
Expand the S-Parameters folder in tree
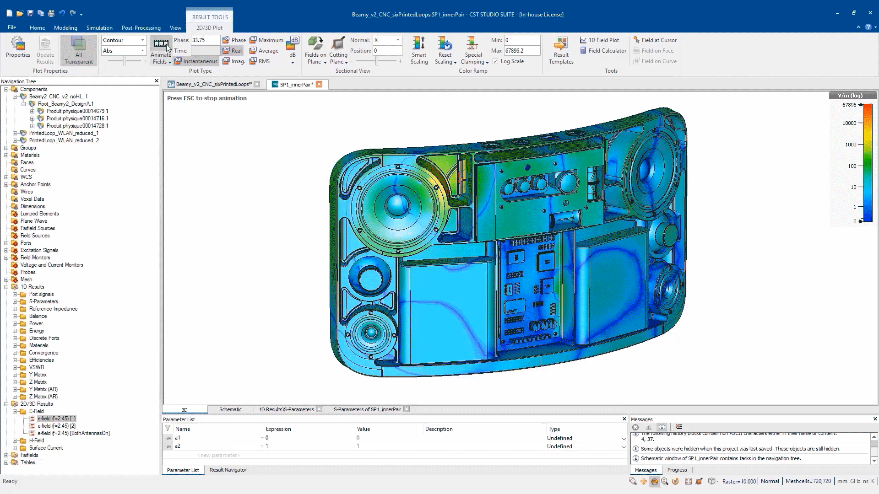pos(15,302)
